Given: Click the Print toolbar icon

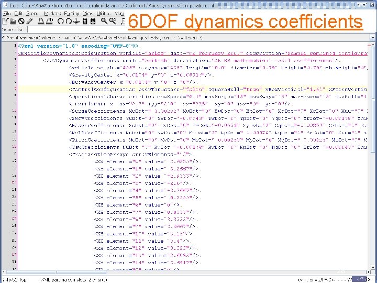Looking at the screenshot, I should 41,21.
